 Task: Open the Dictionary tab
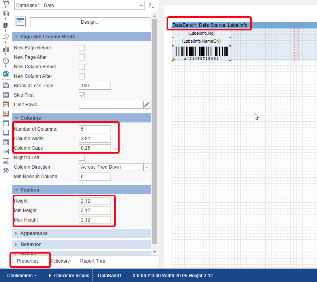[60, 261]
